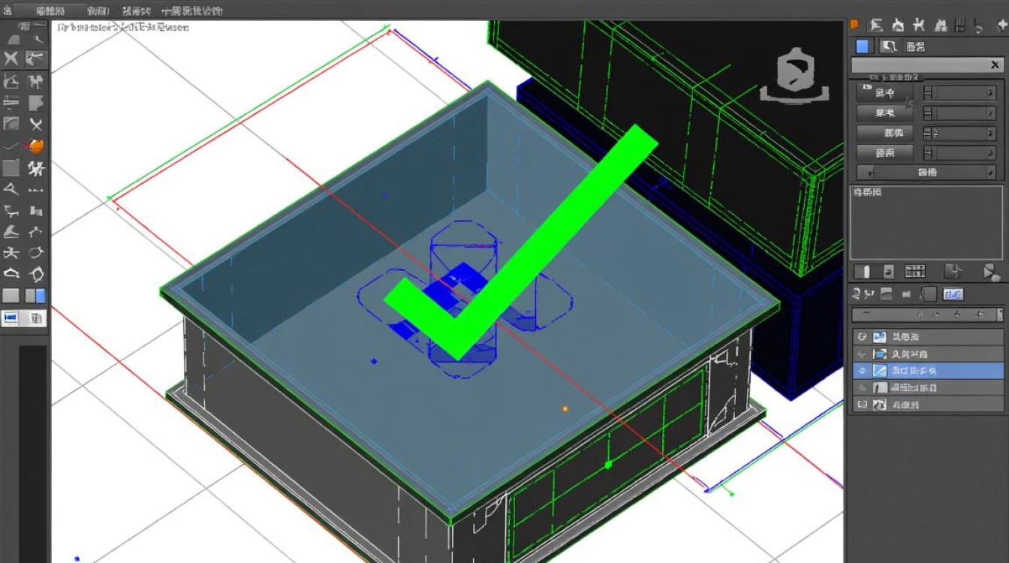
Task: Click the blue square icon in right panel
Action: tap(863, 47)
